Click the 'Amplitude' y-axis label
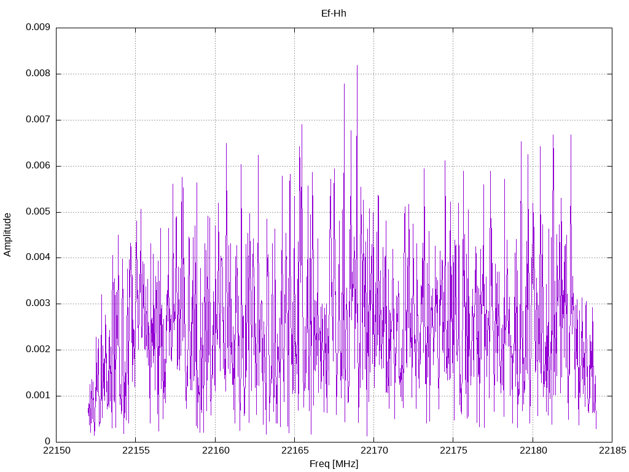 [7, 235]
